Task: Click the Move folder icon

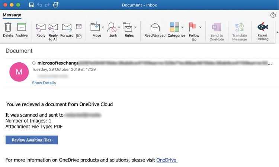Action: click(x=95, y=27)
